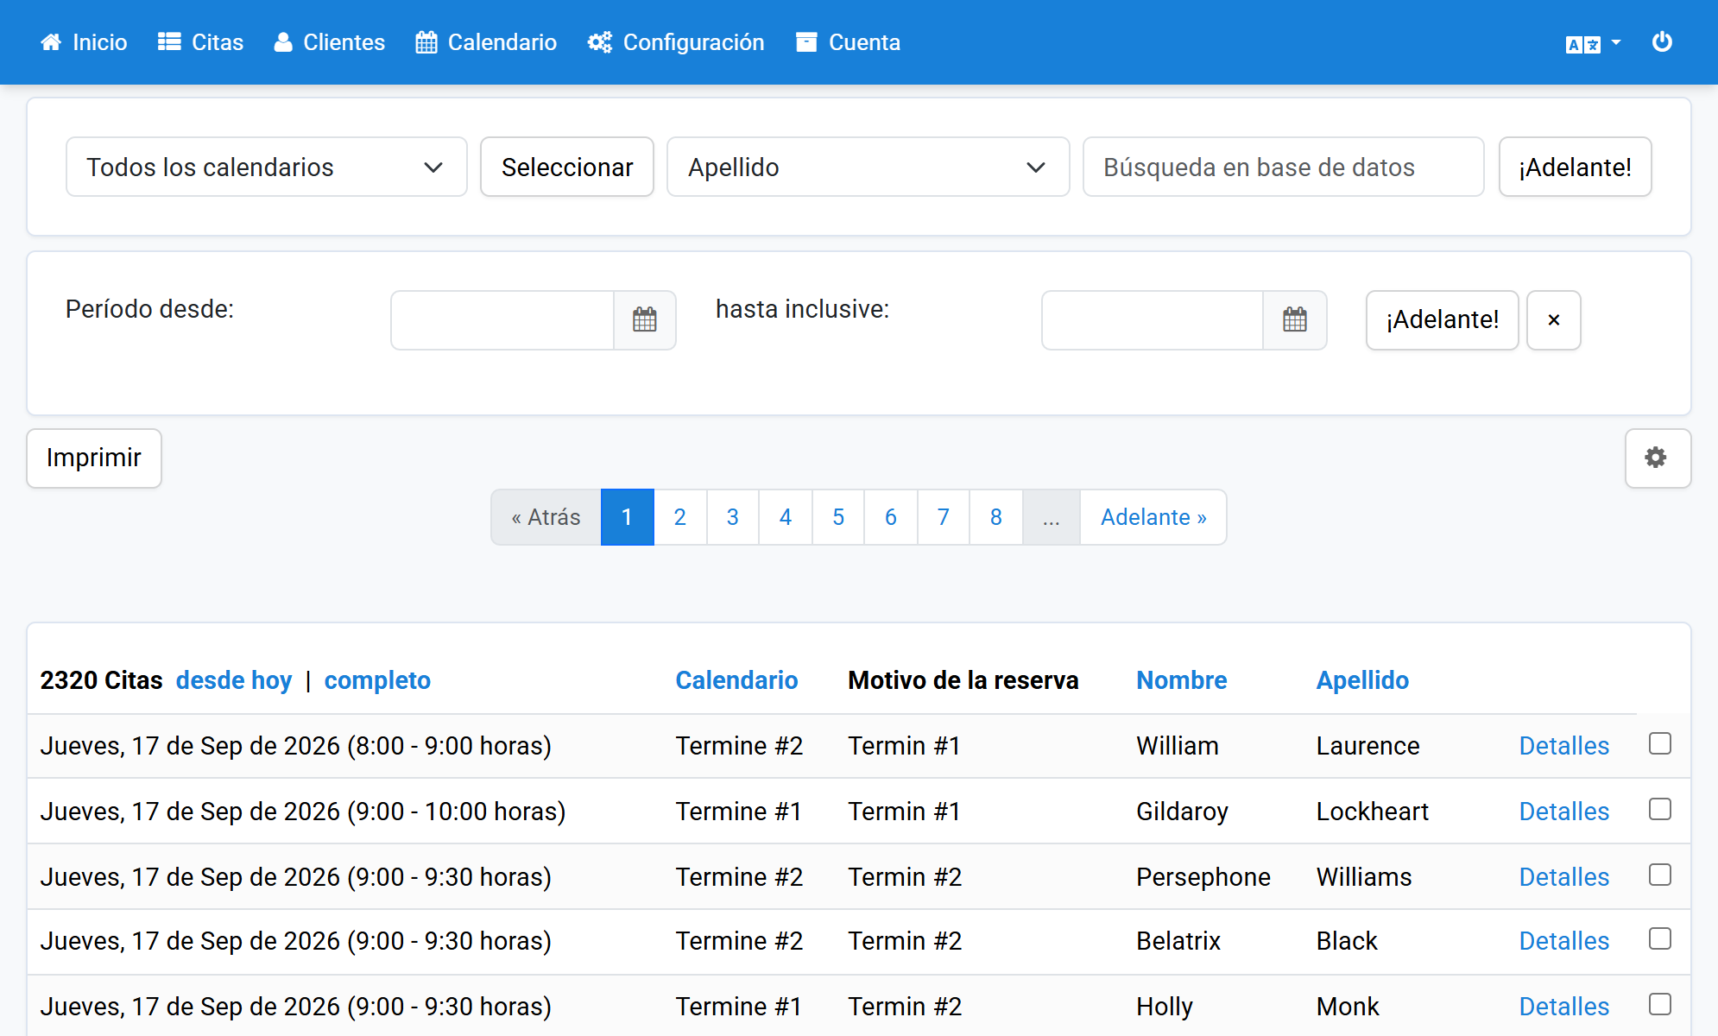Click the list icon beside Citas

[169, 42]
